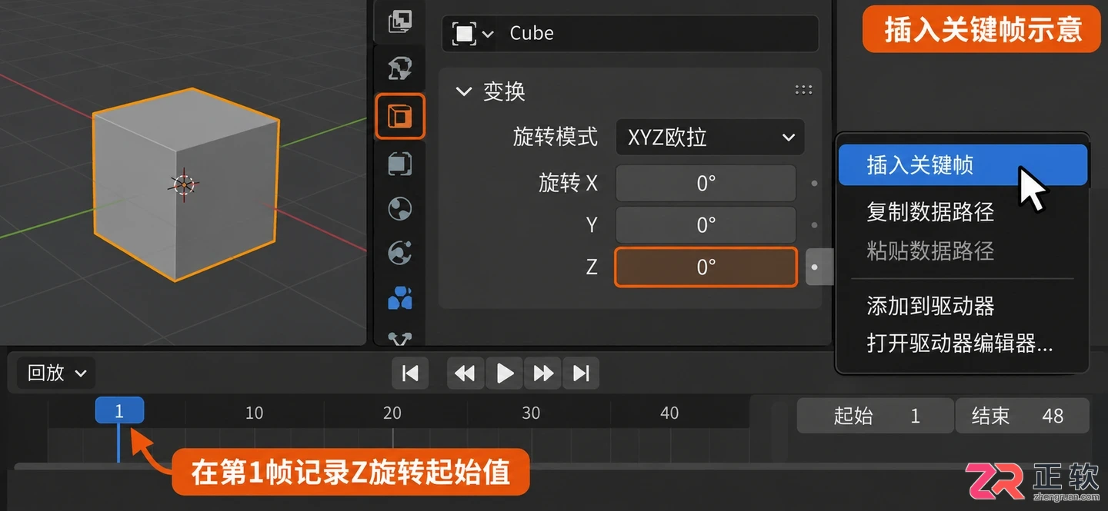Jump to previous keyframe
Viewport: 1108px width, 511px height.
click(465, 373)
